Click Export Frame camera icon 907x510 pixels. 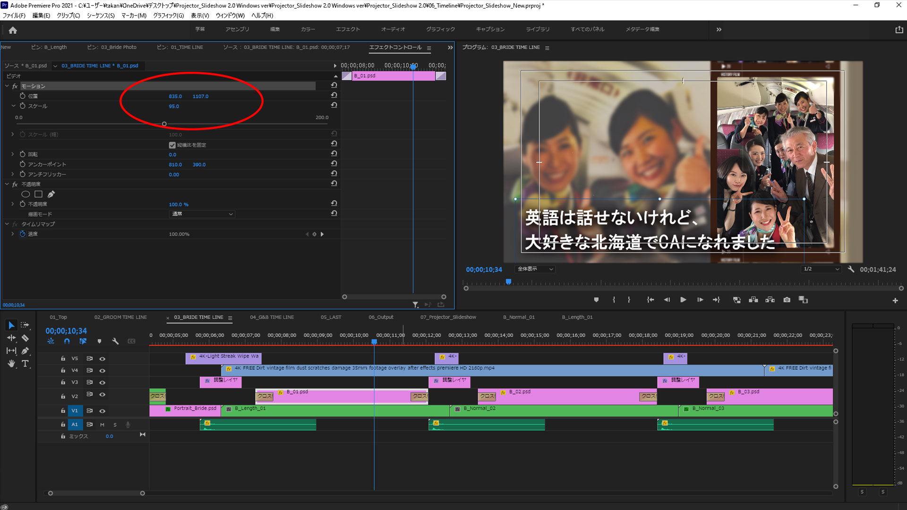click(x=787, y=300)
